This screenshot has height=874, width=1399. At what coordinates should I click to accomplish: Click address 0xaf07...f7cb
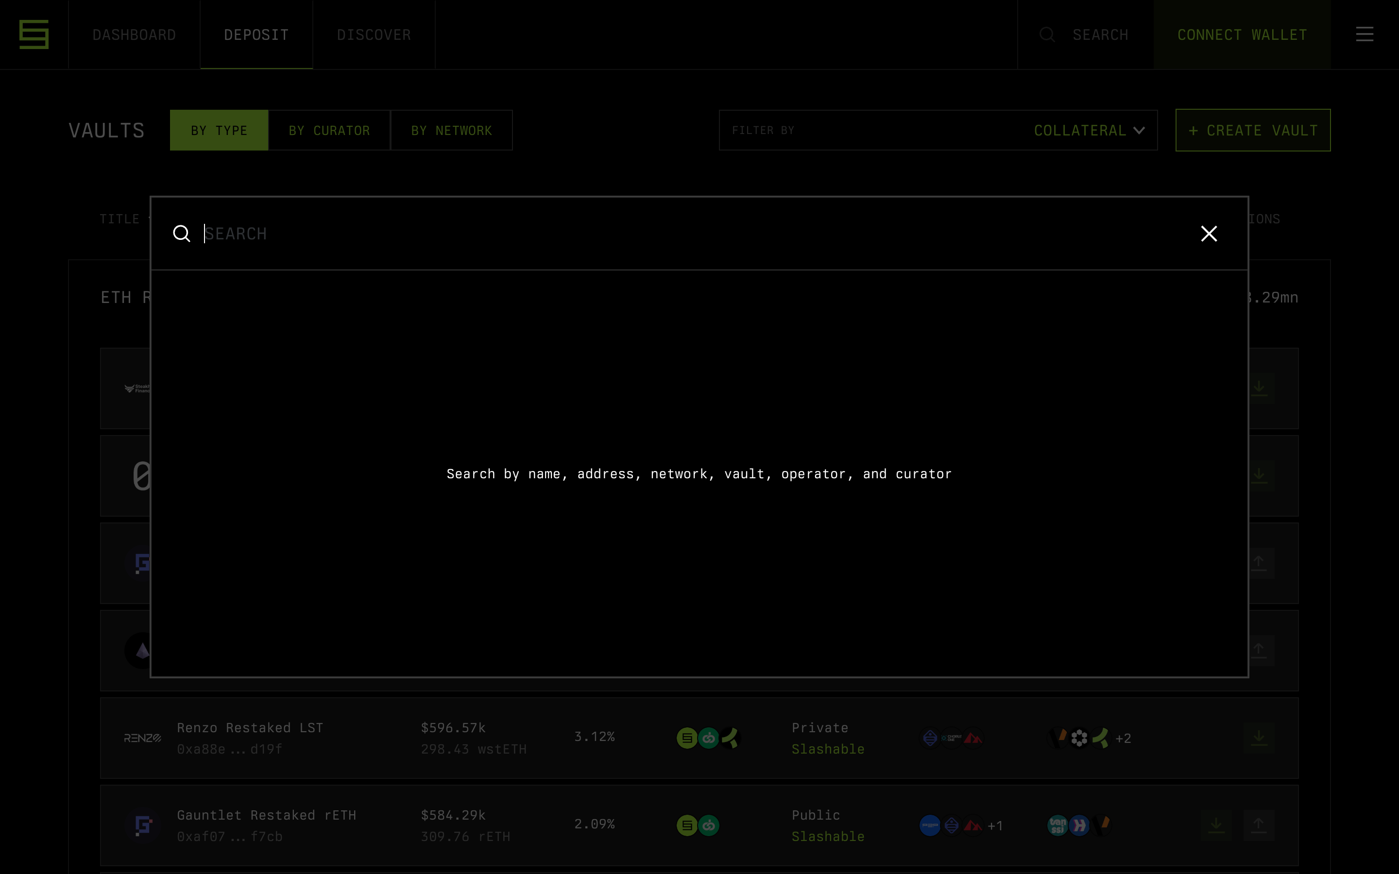[229, 837]
